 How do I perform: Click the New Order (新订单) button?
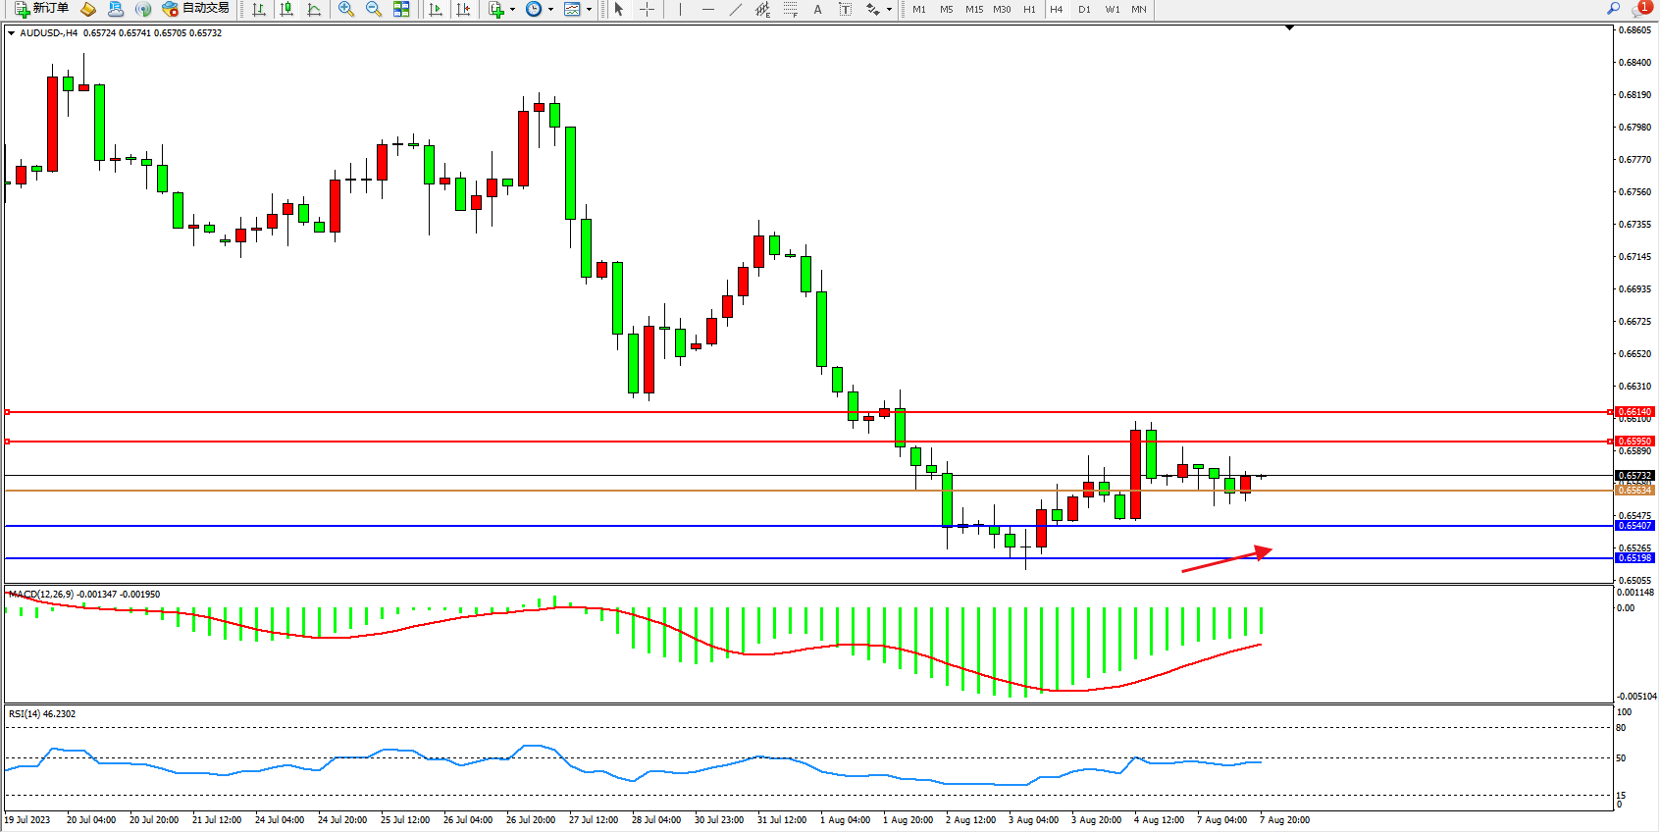point(41,9)
